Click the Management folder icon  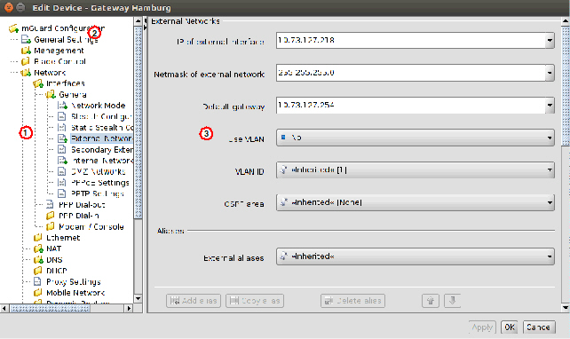click(x=26, y=51)
